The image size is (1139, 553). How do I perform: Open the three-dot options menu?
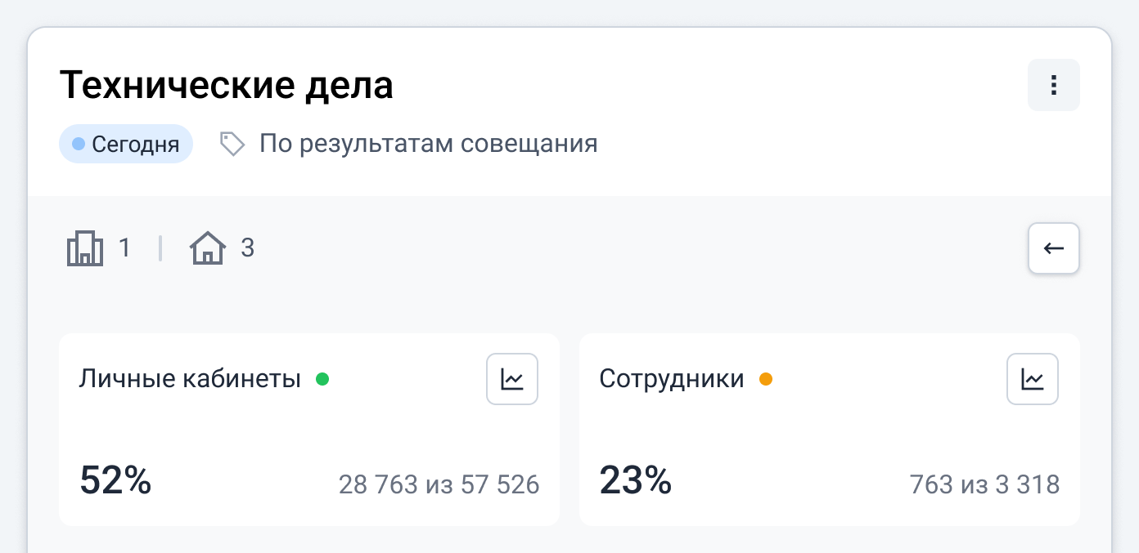[x=1054, y=85]
